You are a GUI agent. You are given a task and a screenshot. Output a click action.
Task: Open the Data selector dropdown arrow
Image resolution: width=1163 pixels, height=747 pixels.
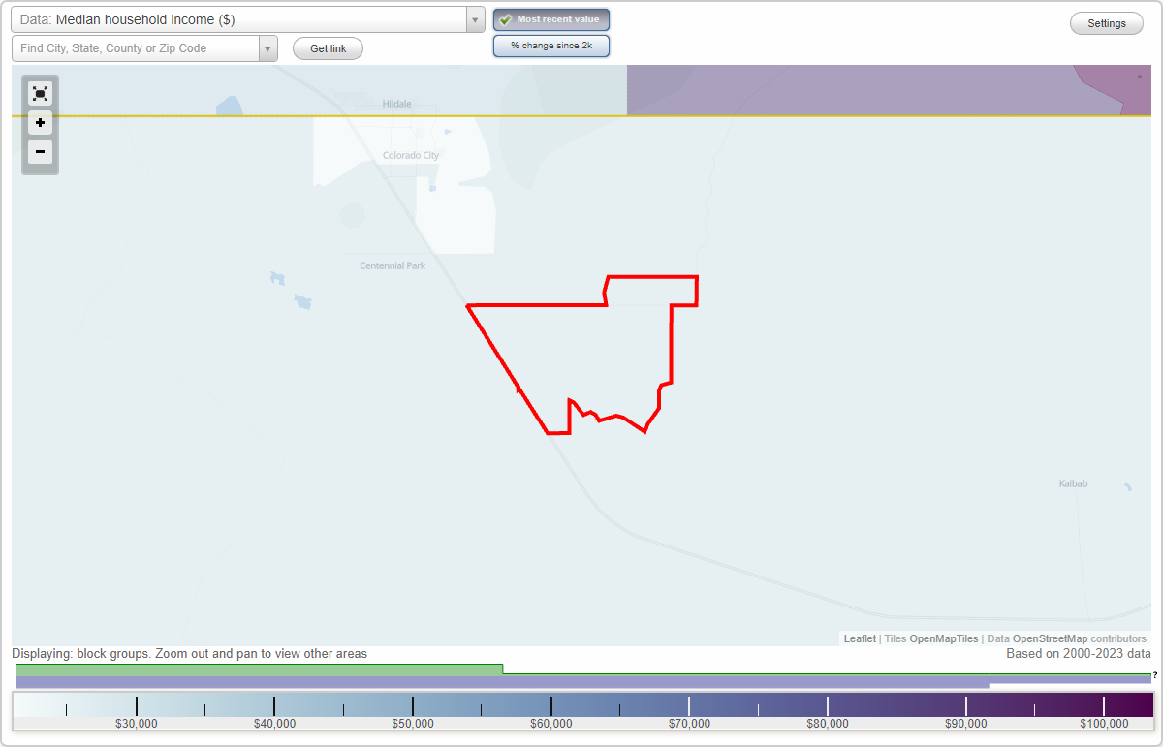tap(475, 19)
